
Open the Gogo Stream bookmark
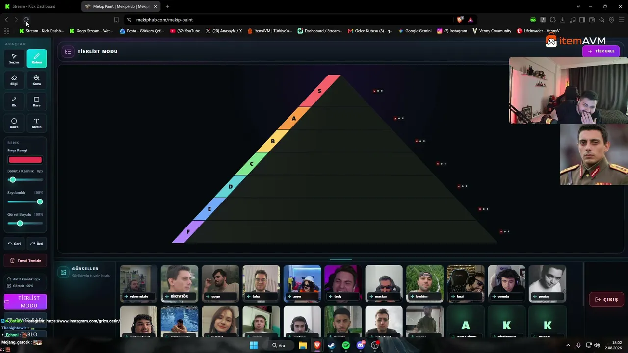pyautogui.click(x=91, y=31)
